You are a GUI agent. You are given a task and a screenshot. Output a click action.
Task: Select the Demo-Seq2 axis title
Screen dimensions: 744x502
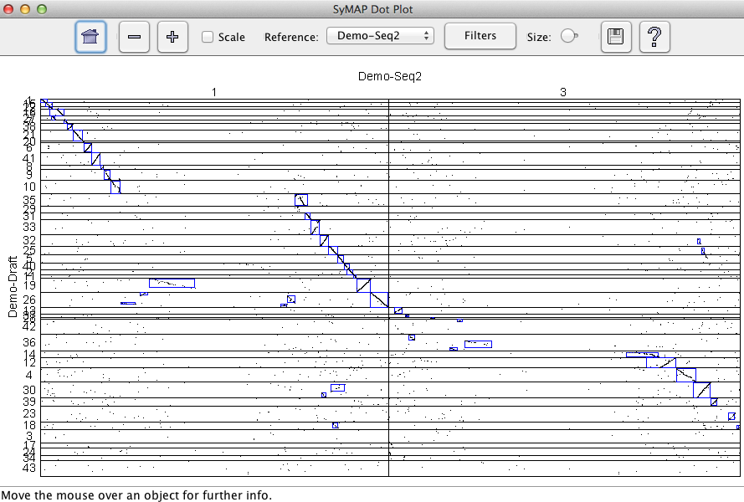click(389, 76)
